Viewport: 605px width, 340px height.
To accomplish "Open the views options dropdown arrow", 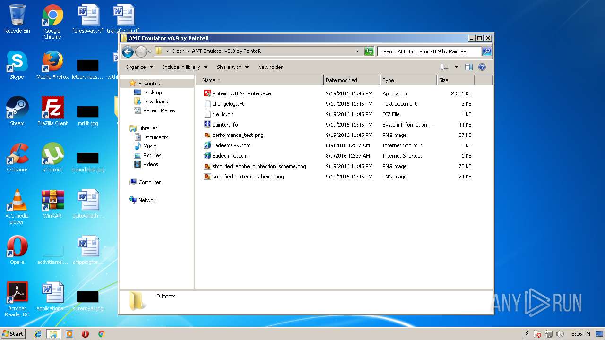I will [x=456, y=67].
